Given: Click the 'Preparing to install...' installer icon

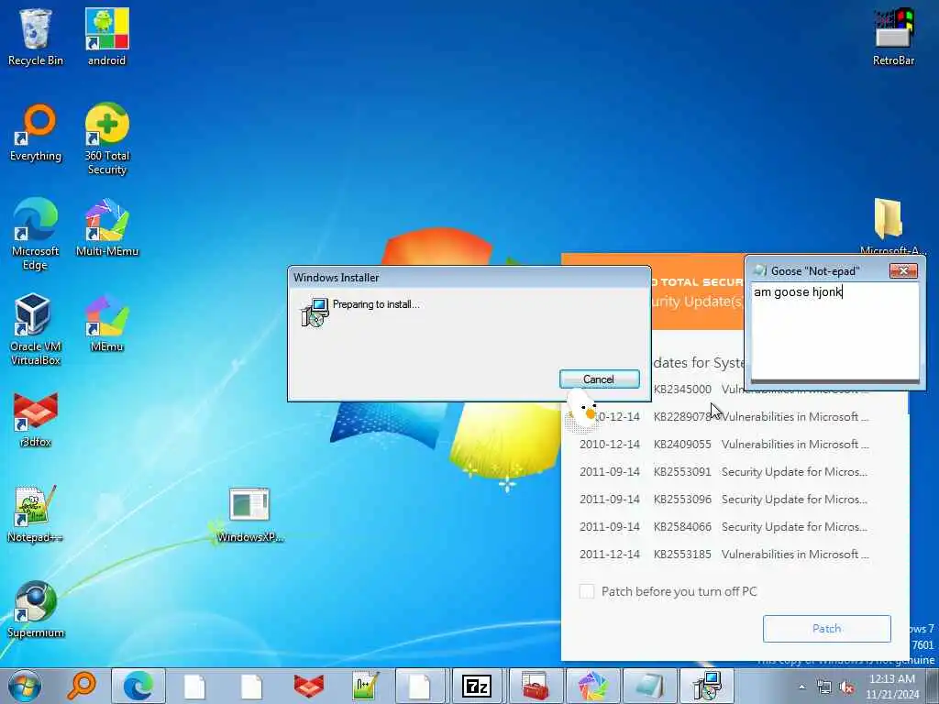Looking at the screenshot, I should coord(315,313).
